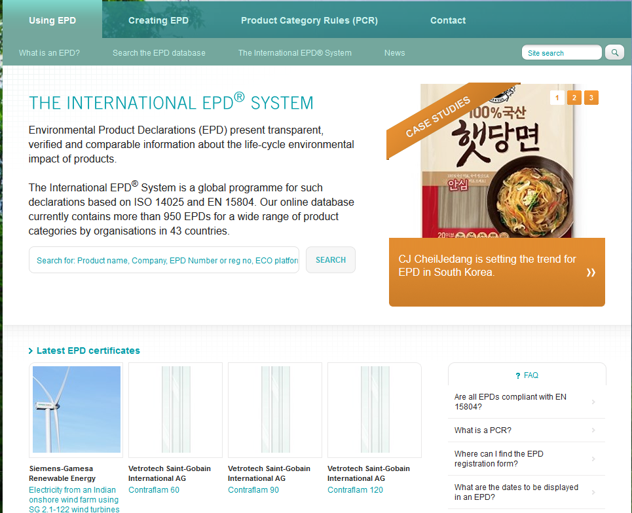Screen dimensions: 632x513
Task: Click the FAQ question mark icon
Action: click(518, 376)
